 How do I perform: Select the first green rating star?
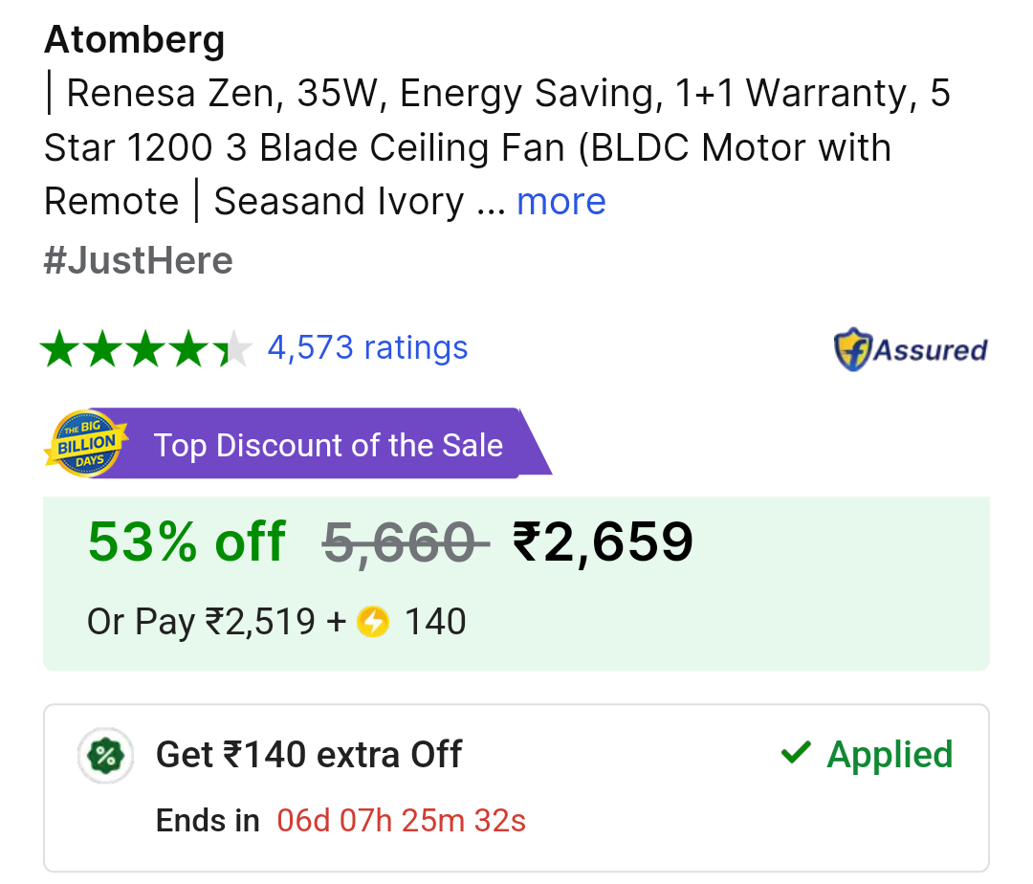click(59, 348)
